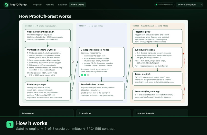This screenshot has height=135, width=207.
Task: Click the 2 · Attribute card
Action: (x=103, y=113)
